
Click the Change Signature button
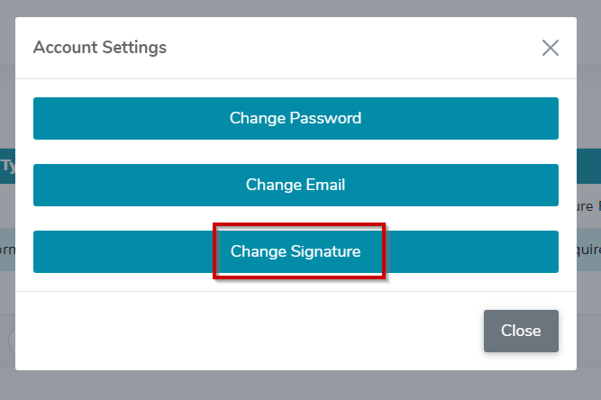[296, 251]
